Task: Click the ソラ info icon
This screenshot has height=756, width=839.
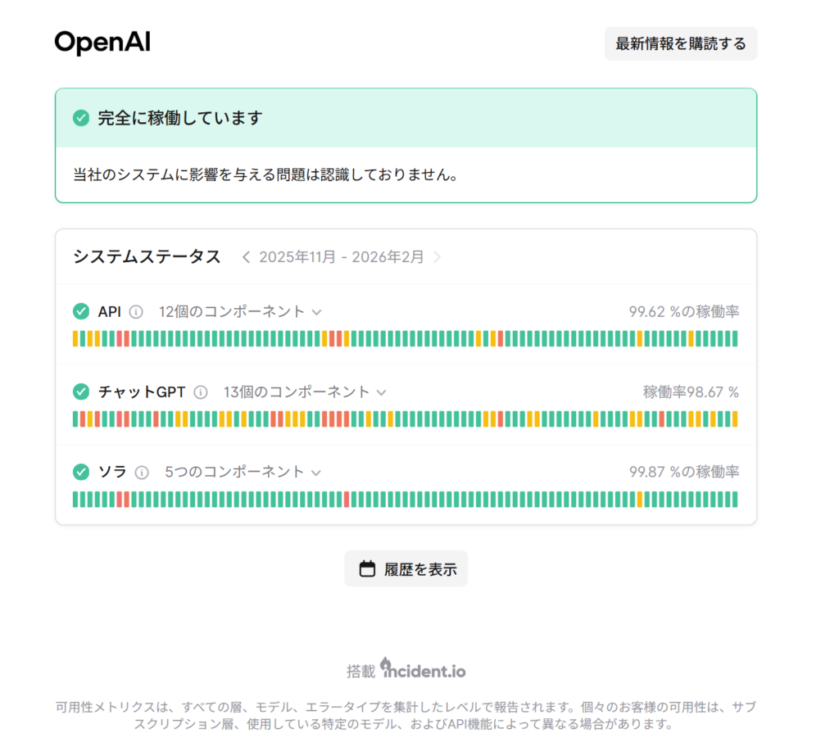Action: (142, 473)
